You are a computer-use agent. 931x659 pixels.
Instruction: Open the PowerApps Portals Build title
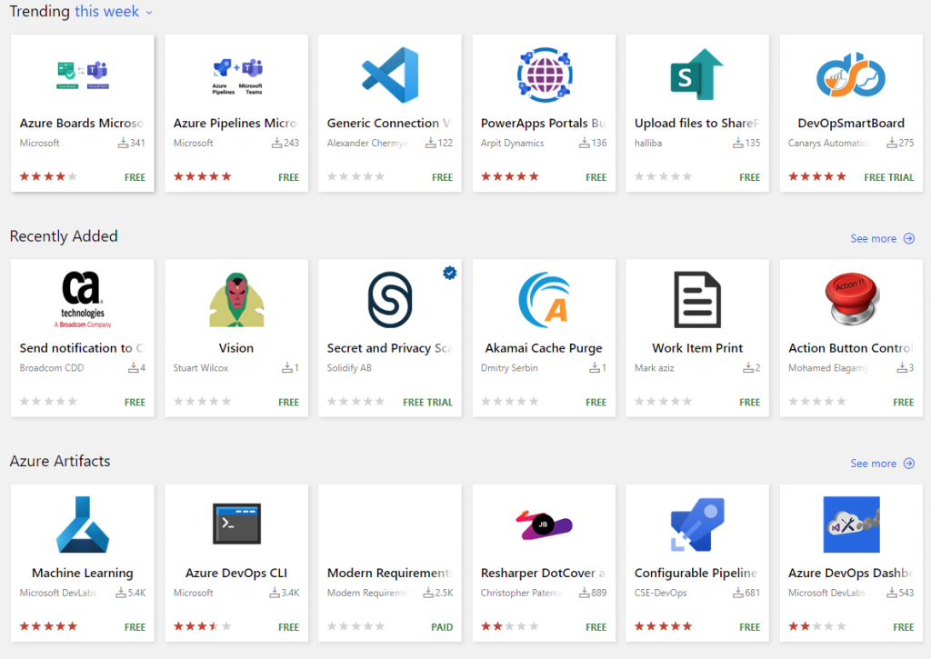point(544,124)
